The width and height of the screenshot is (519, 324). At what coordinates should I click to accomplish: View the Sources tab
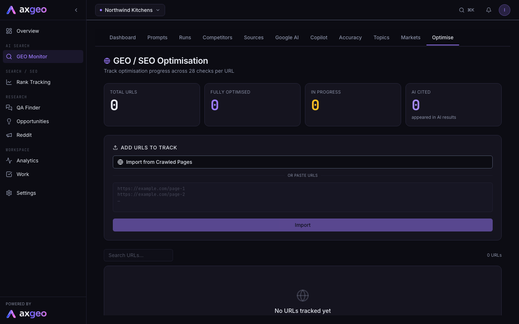(x=254, y=37)
